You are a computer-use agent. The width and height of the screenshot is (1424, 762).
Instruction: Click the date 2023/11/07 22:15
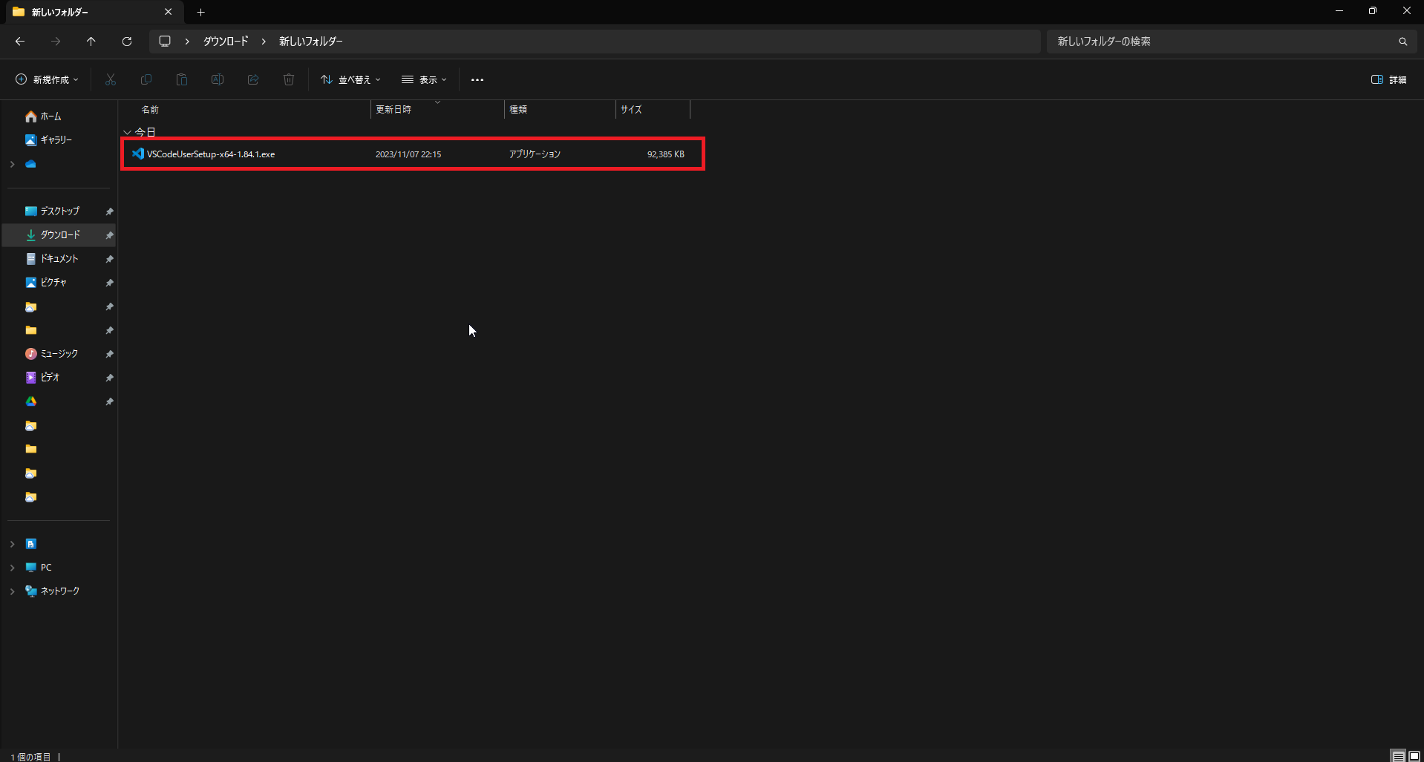click(x=408, y=154)
